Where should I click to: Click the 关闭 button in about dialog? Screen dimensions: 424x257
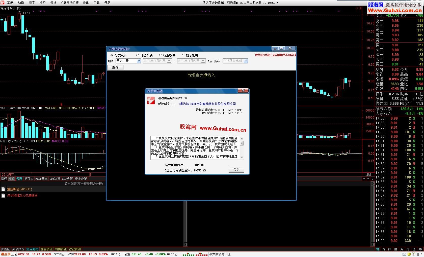(236, 170)
